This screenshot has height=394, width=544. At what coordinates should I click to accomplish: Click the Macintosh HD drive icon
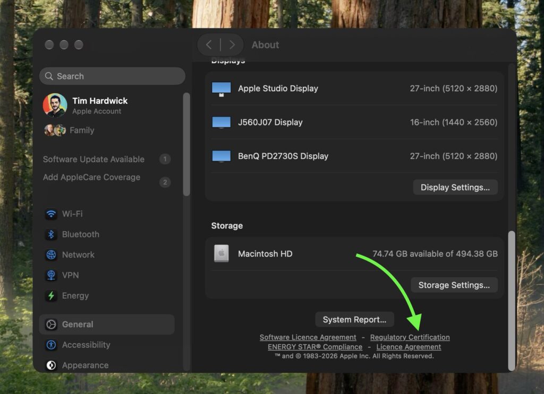pos(222,253)
